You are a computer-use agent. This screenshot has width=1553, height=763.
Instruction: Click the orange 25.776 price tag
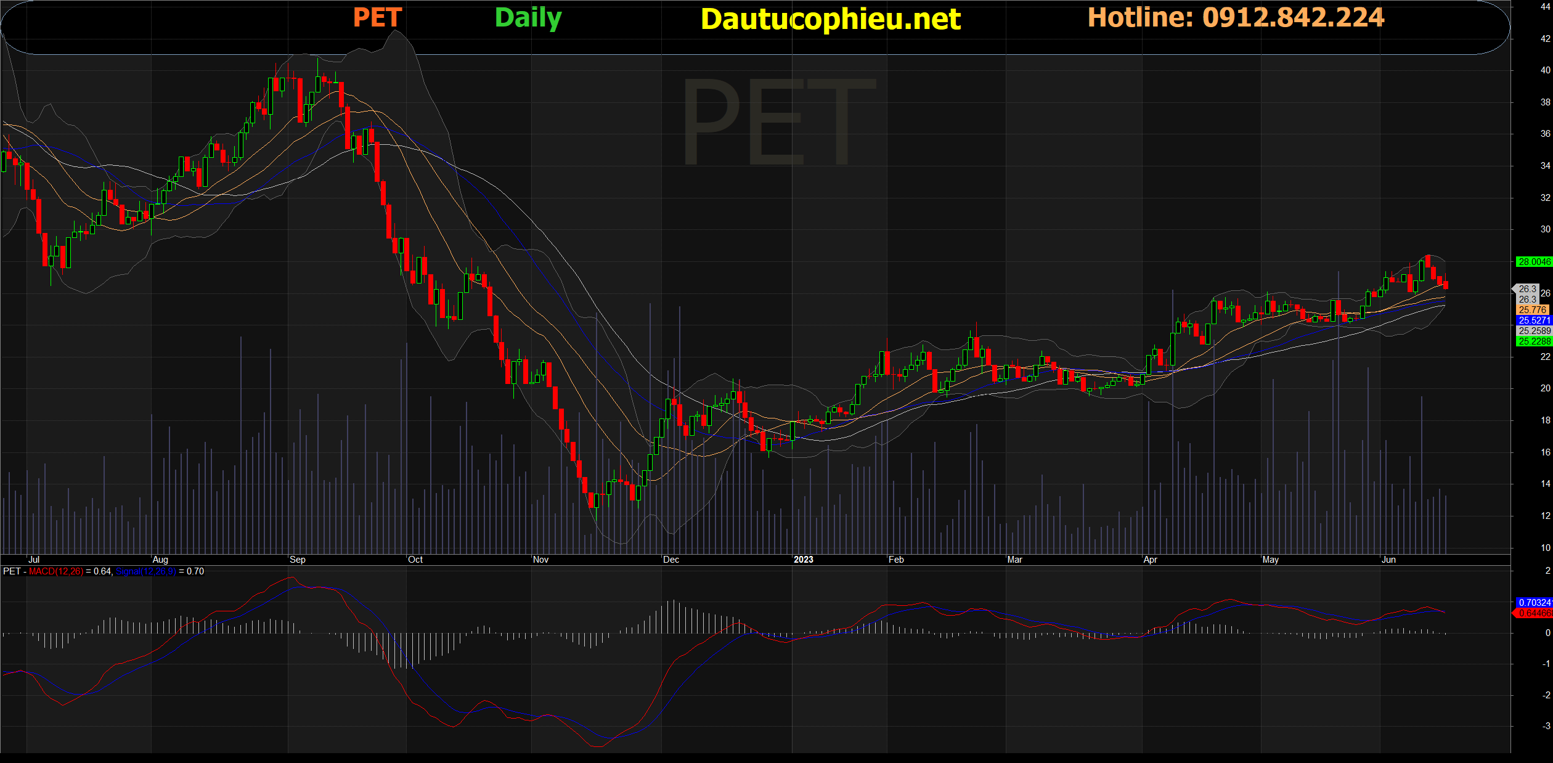tap(1533, 310)
